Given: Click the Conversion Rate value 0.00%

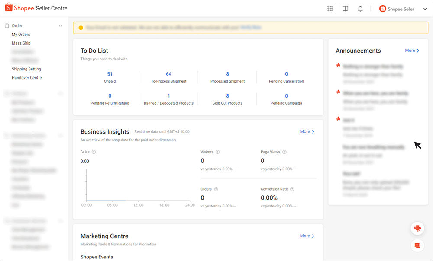Looking at the screenshot, I should click(269, 198).
